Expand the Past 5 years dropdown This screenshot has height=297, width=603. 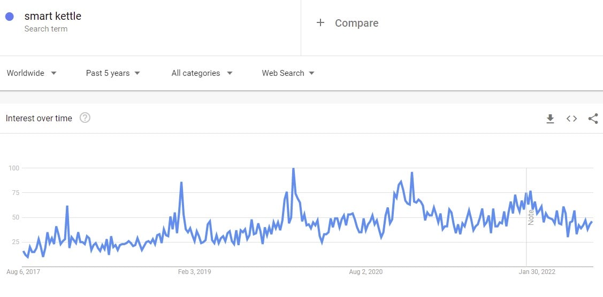click(x=113, y=73)
